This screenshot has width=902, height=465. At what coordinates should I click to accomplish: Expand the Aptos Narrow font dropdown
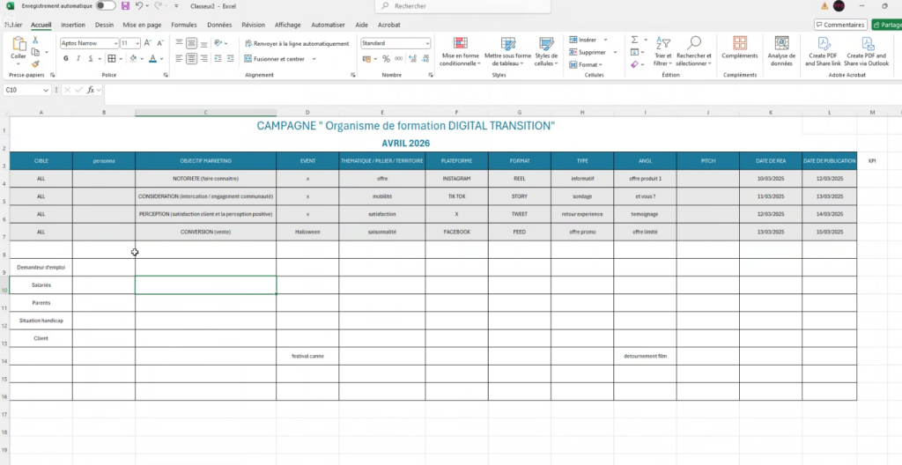coord(115,43)
